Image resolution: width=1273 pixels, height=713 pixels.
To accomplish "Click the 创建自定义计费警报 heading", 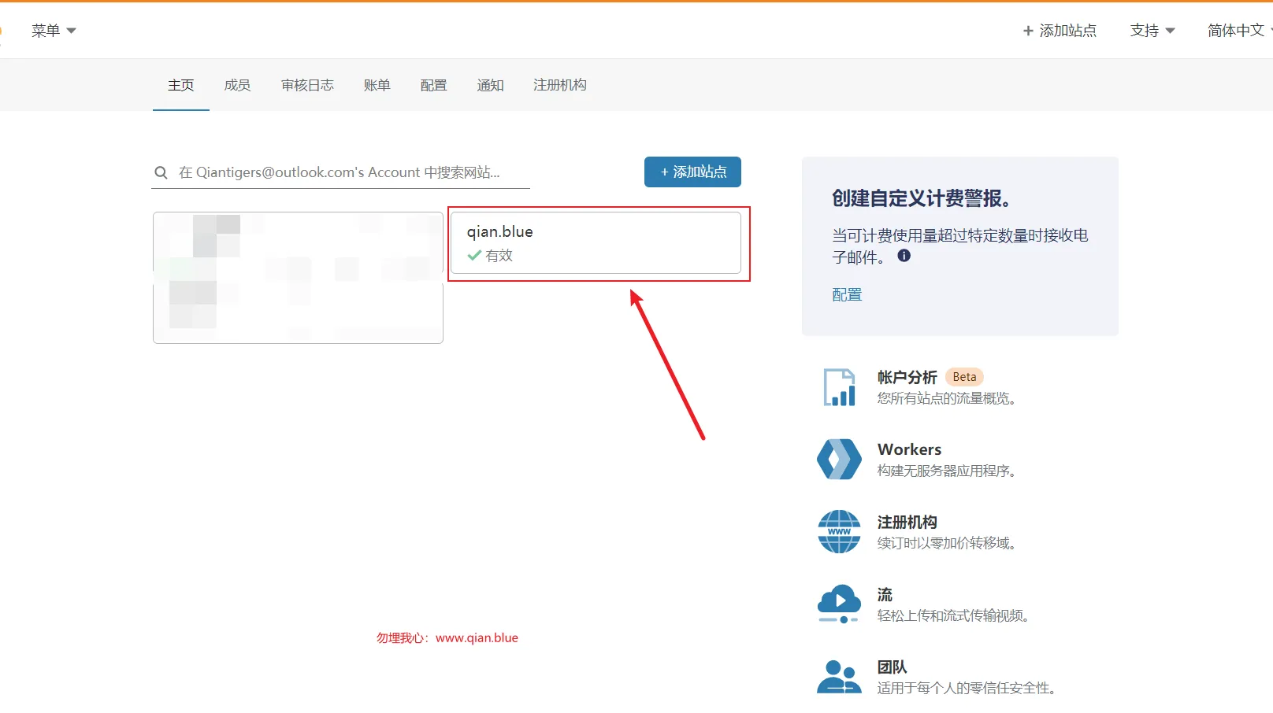I will pyautogui.click(x=922, y=198).
